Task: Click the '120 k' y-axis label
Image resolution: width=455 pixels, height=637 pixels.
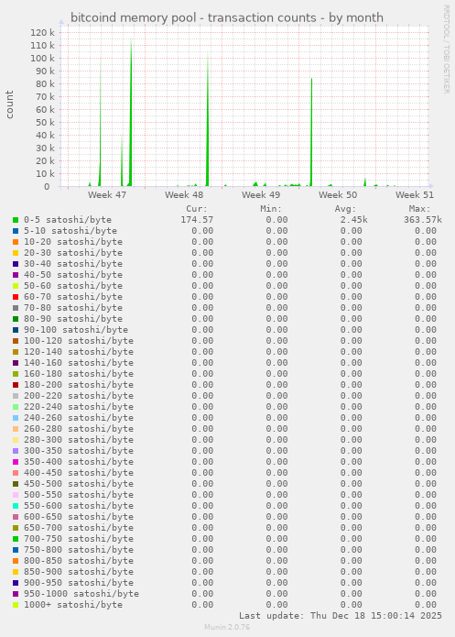Action: pyautogui.click(x=43, y=32)
